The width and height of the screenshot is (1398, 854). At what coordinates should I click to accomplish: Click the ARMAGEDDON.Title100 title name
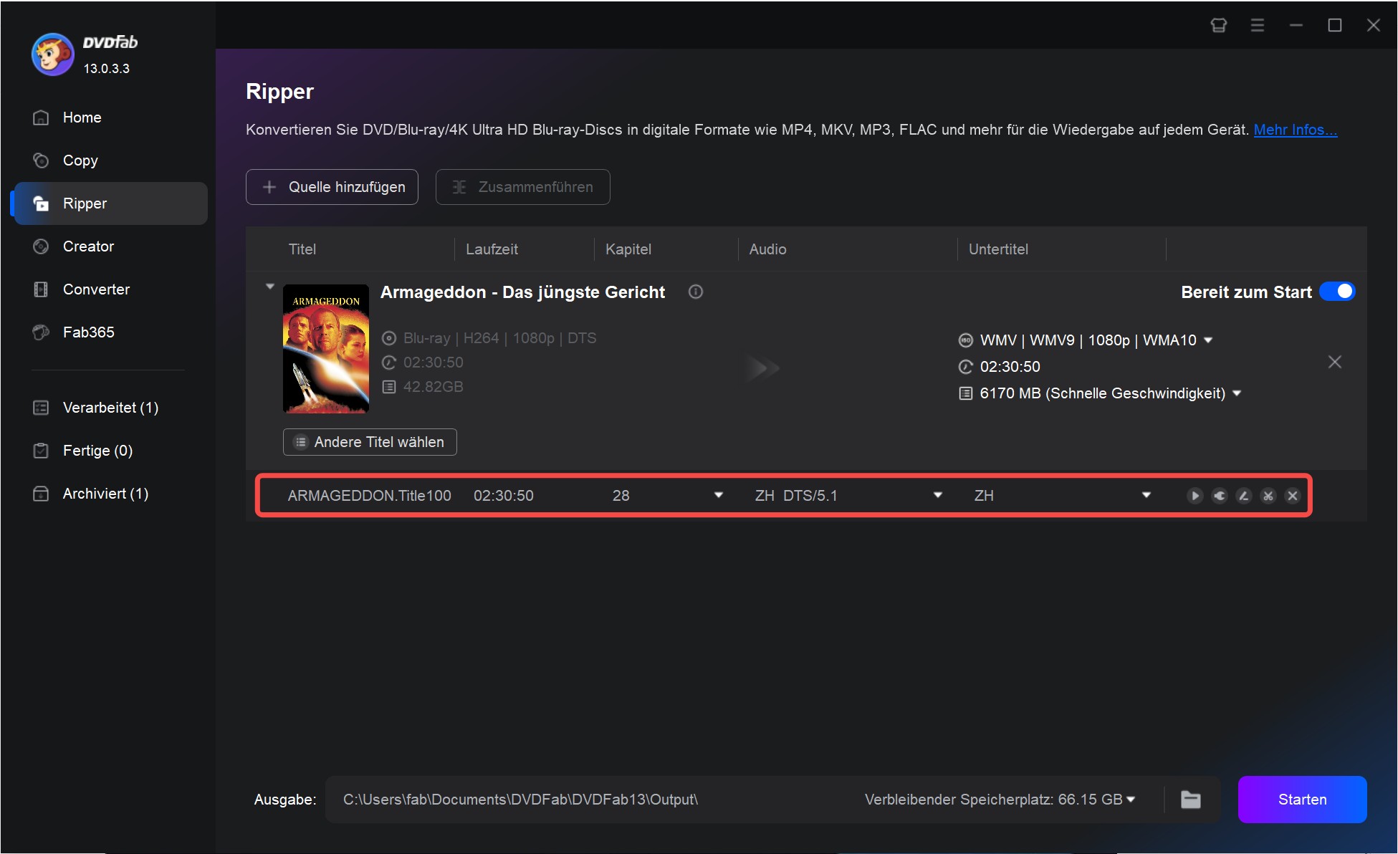pos(369,496)
